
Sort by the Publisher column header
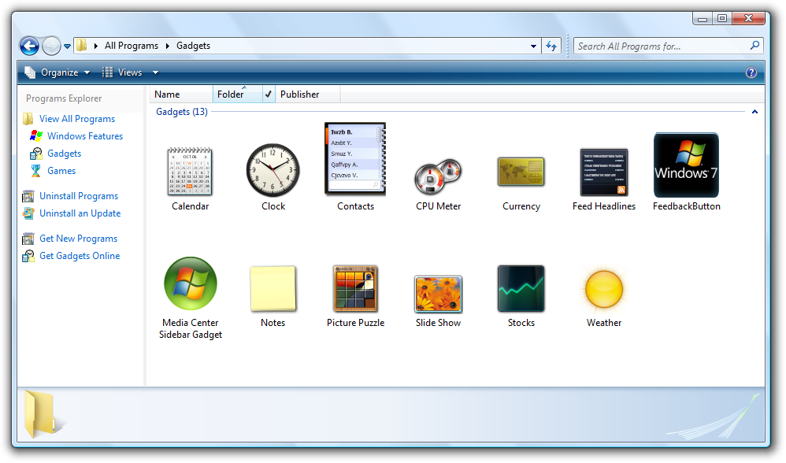(x=307, y=94)
